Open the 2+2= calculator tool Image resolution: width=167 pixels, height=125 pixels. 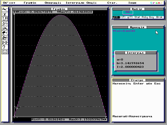pos(5,42)
